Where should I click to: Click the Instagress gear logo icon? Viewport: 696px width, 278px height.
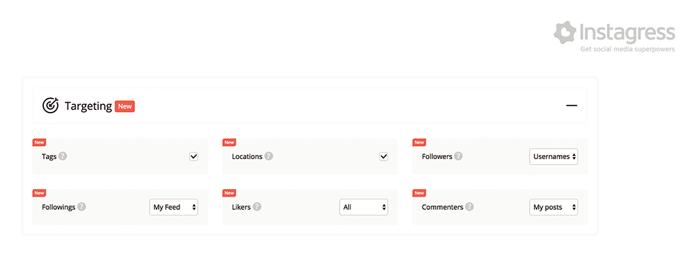[x=564, y=33]
